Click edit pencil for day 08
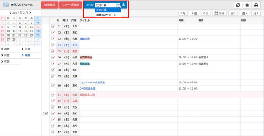 (x=53, y=70)
